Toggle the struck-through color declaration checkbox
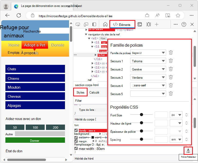Screen dimensions: 198x163 click(x=76, y=137)
